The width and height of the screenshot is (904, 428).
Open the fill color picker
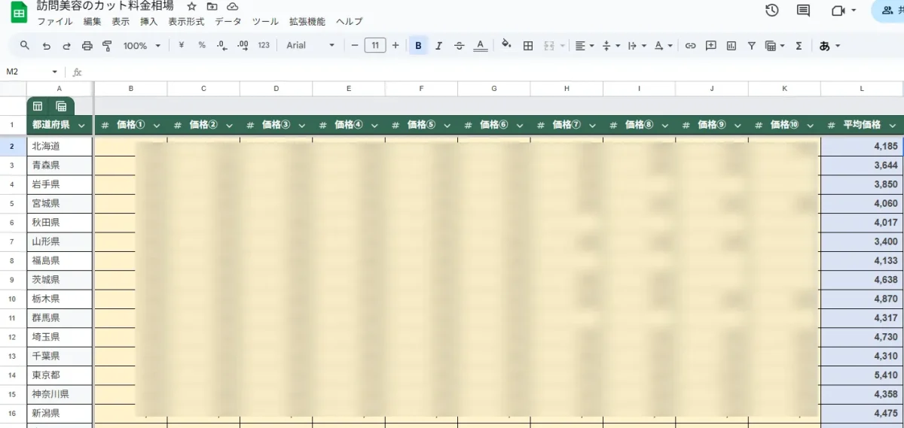point(506,45)
